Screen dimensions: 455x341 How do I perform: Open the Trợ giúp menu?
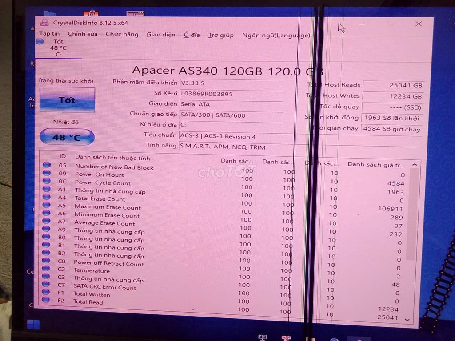click(220, 35)
